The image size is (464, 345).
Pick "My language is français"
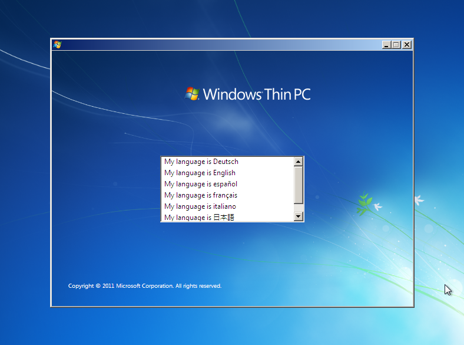click(x=227, y=195)
